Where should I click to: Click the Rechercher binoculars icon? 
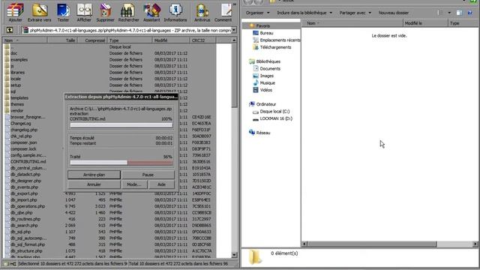click(128, 13)
